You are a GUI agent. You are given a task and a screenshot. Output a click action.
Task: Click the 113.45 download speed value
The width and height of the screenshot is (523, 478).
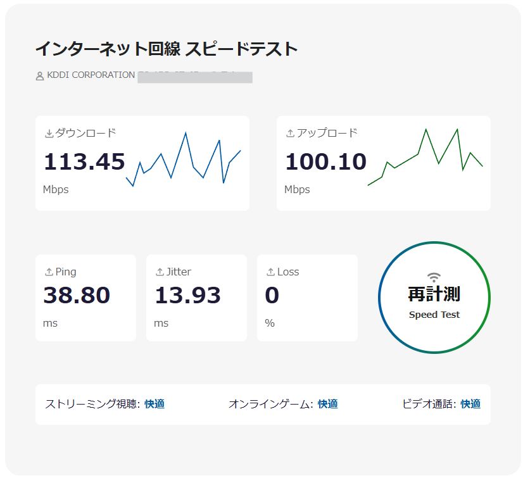click(x=84, y=162)
